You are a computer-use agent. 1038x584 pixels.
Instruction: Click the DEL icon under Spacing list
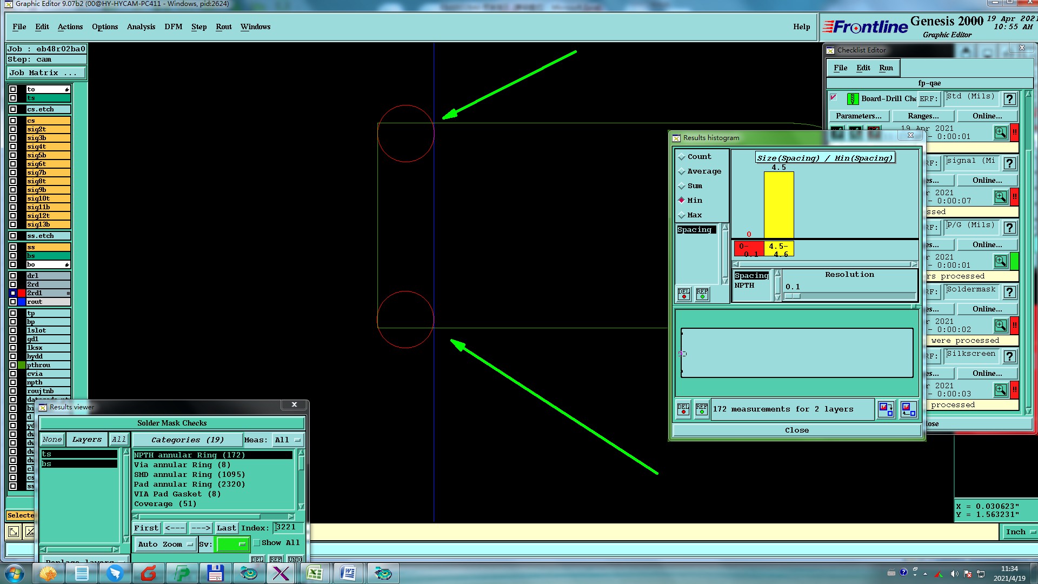pyautogui.click(x=684, y=294)
